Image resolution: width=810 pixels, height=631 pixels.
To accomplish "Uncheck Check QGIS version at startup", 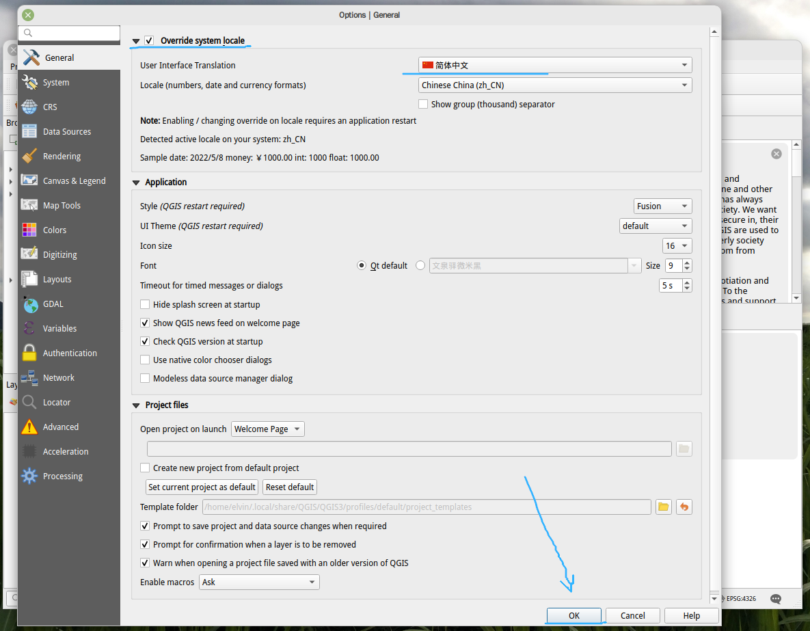I will coord(145,342).
